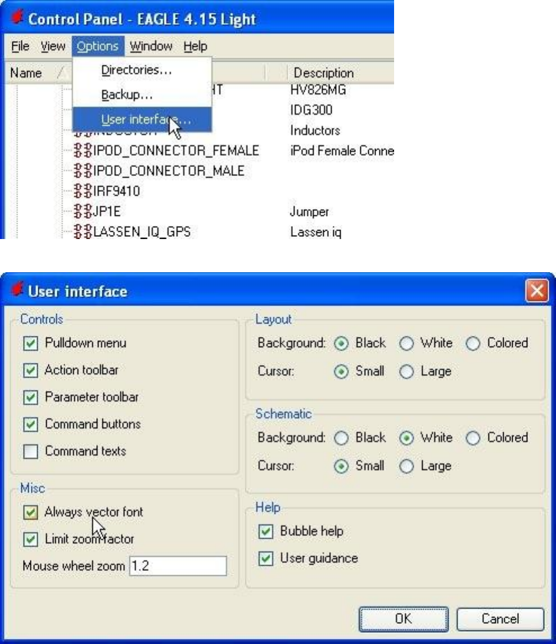Close the User interface dialog
Viewport: 556px width, 644px height.
(537, 290)
